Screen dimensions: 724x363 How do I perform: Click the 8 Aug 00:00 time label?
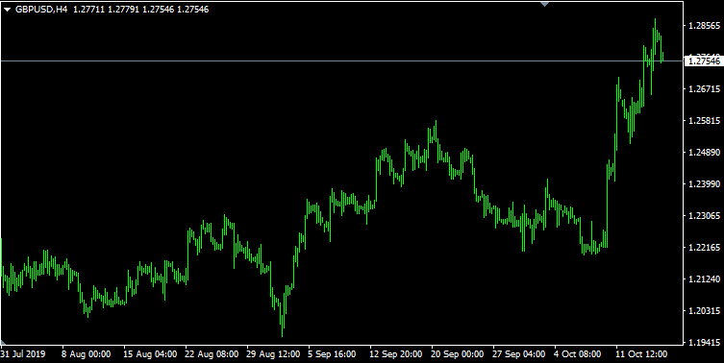click(x=86, y=354)
